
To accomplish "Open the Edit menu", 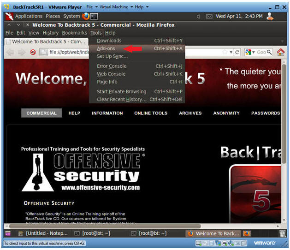I will [x=21, y=33].
